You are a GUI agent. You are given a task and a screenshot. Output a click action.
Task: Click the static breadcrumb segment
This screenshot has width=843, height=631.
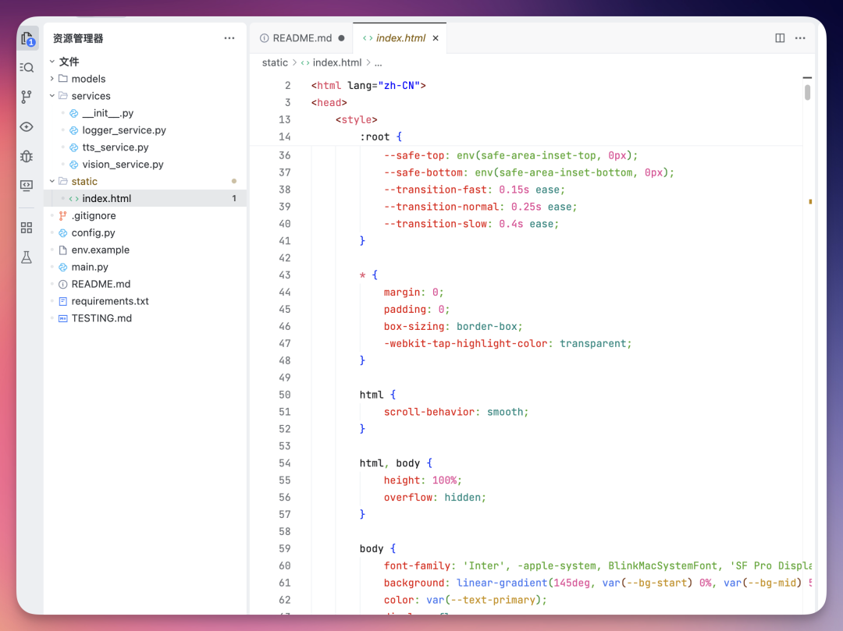(275, 62)
